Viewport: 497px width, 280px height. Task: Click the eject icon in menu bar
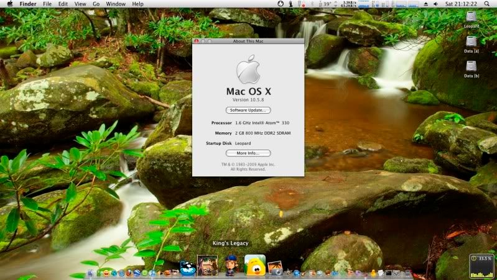point(425,4)
